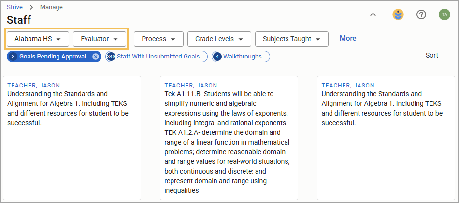The image size is (459, 203).
Task: Open the help question mark icon
Action: point(421,14)
